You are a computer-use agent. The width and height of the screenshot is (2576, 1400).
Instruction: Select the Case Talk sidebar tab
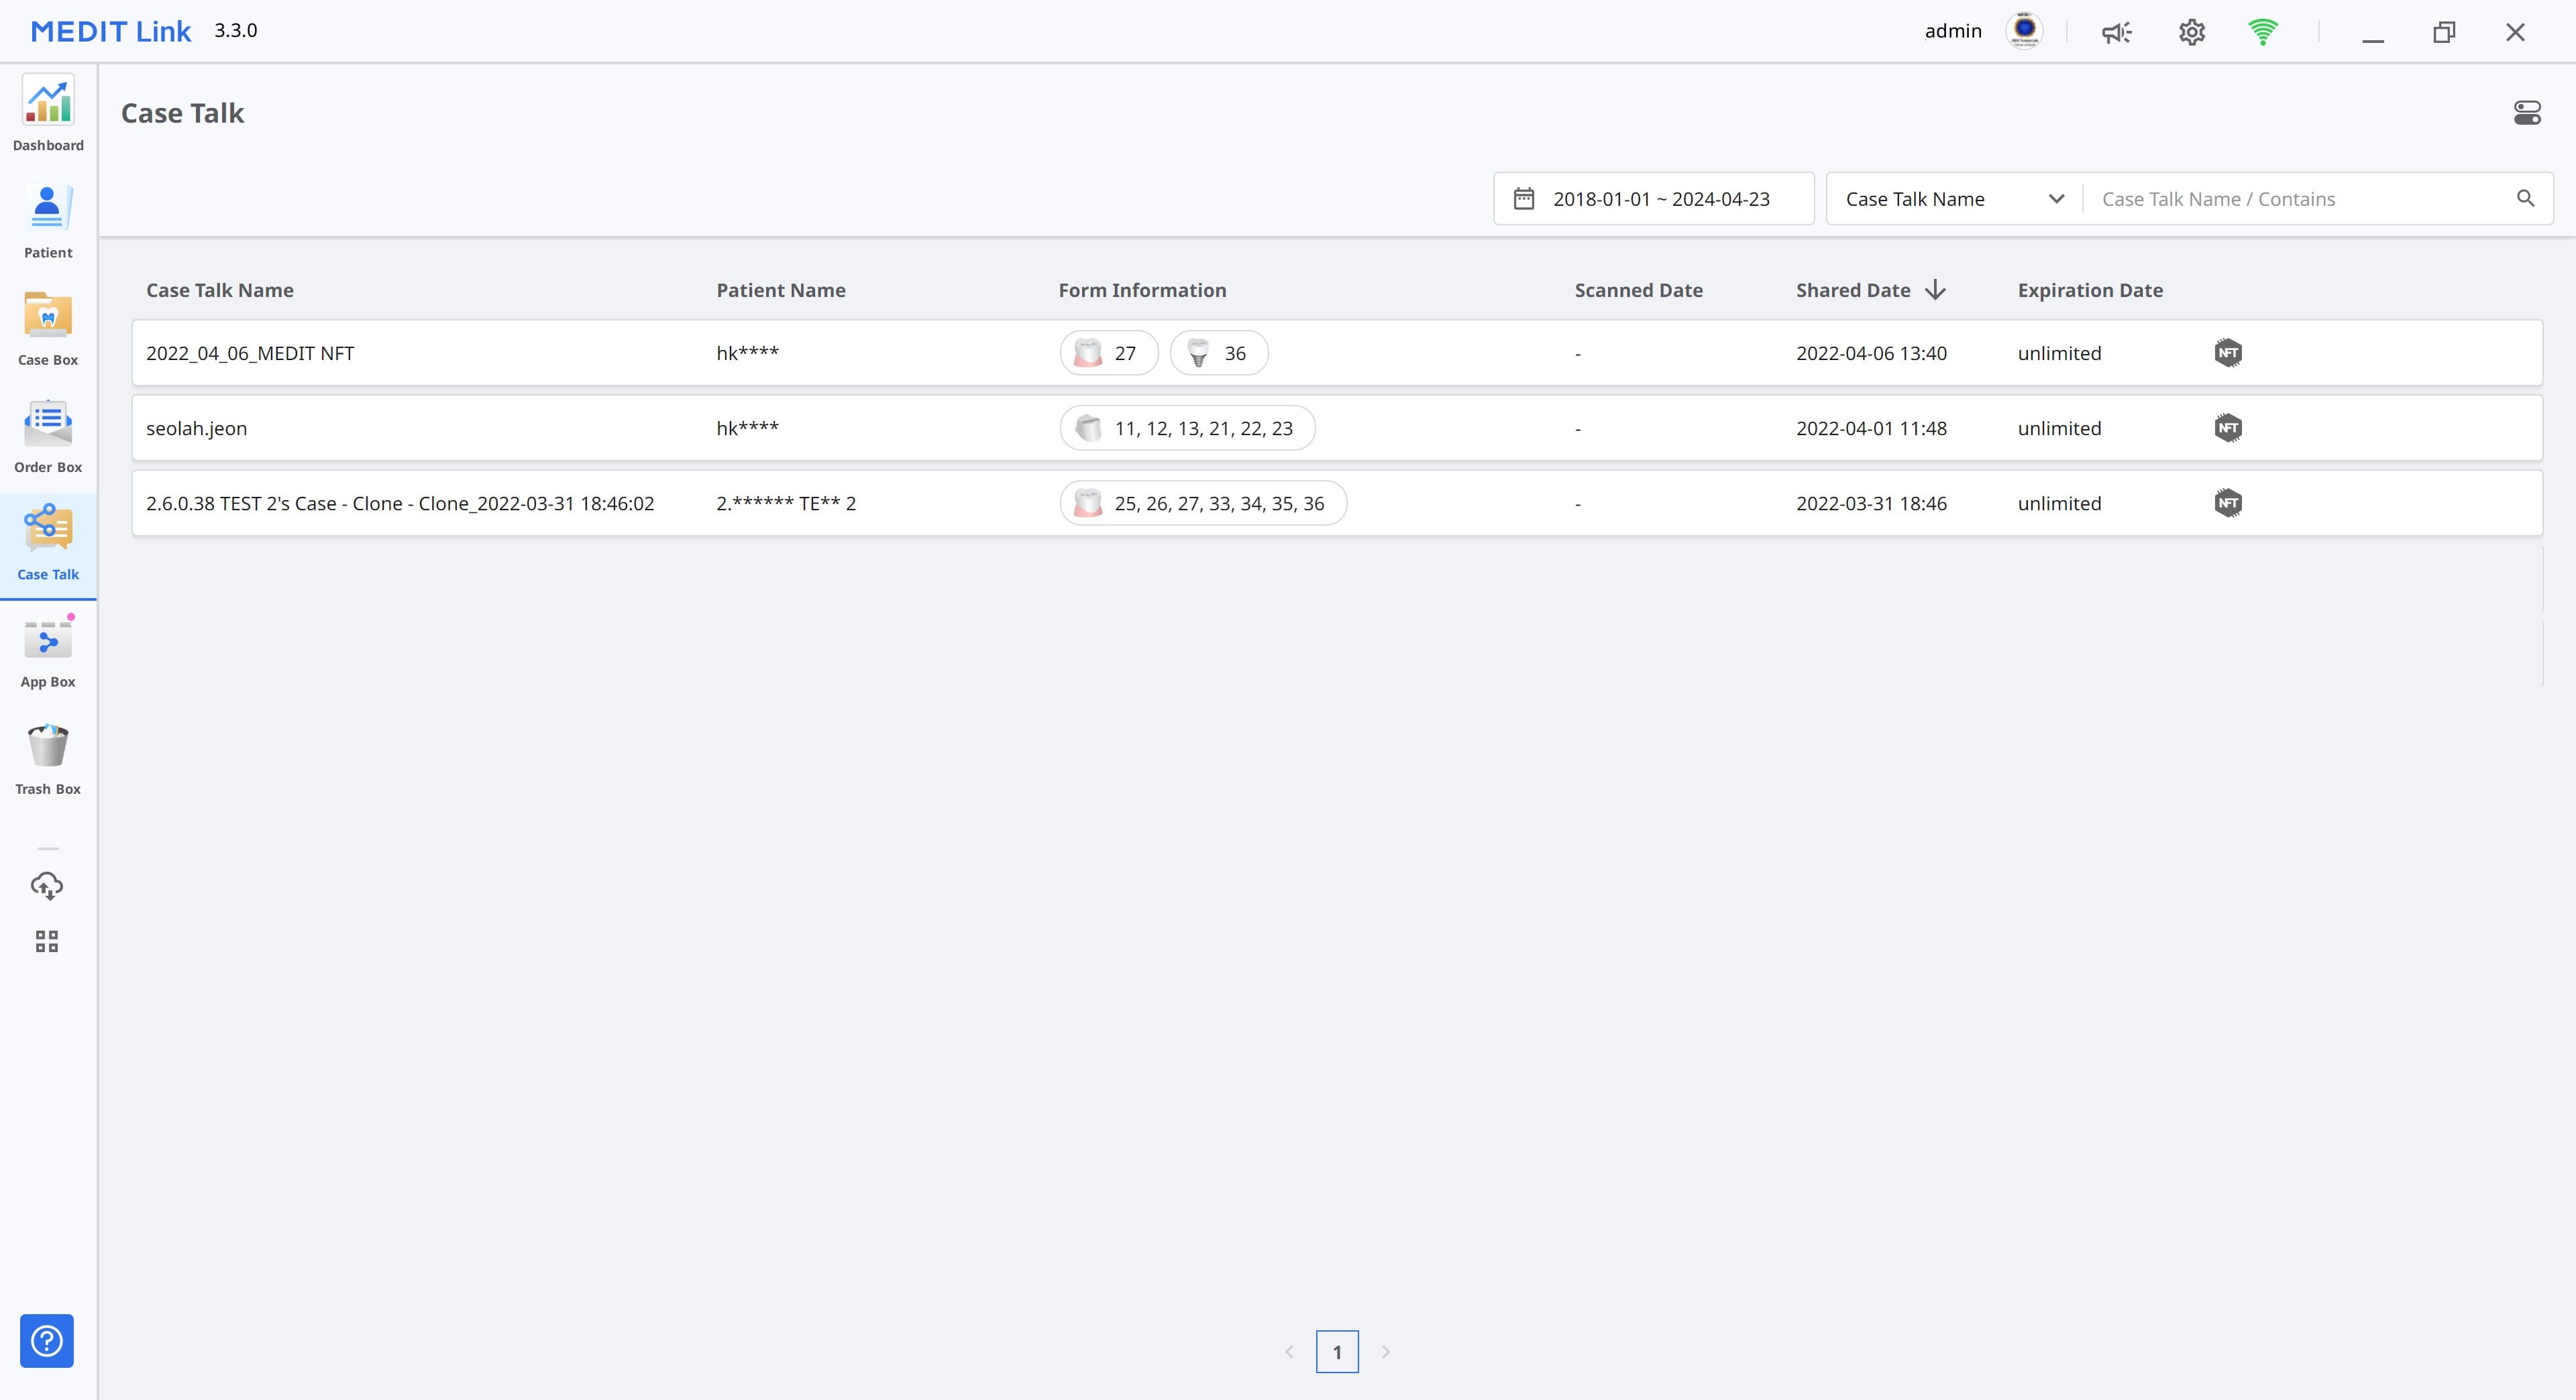pos(48,544)
